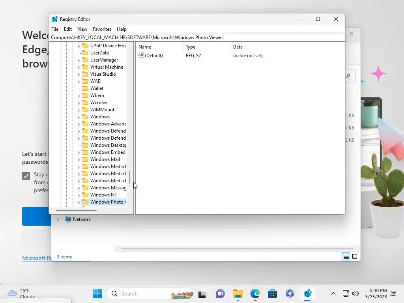404x303 pixels.
Task: Open the View menu in Registry Editor
Action: (x=82, y=29)
